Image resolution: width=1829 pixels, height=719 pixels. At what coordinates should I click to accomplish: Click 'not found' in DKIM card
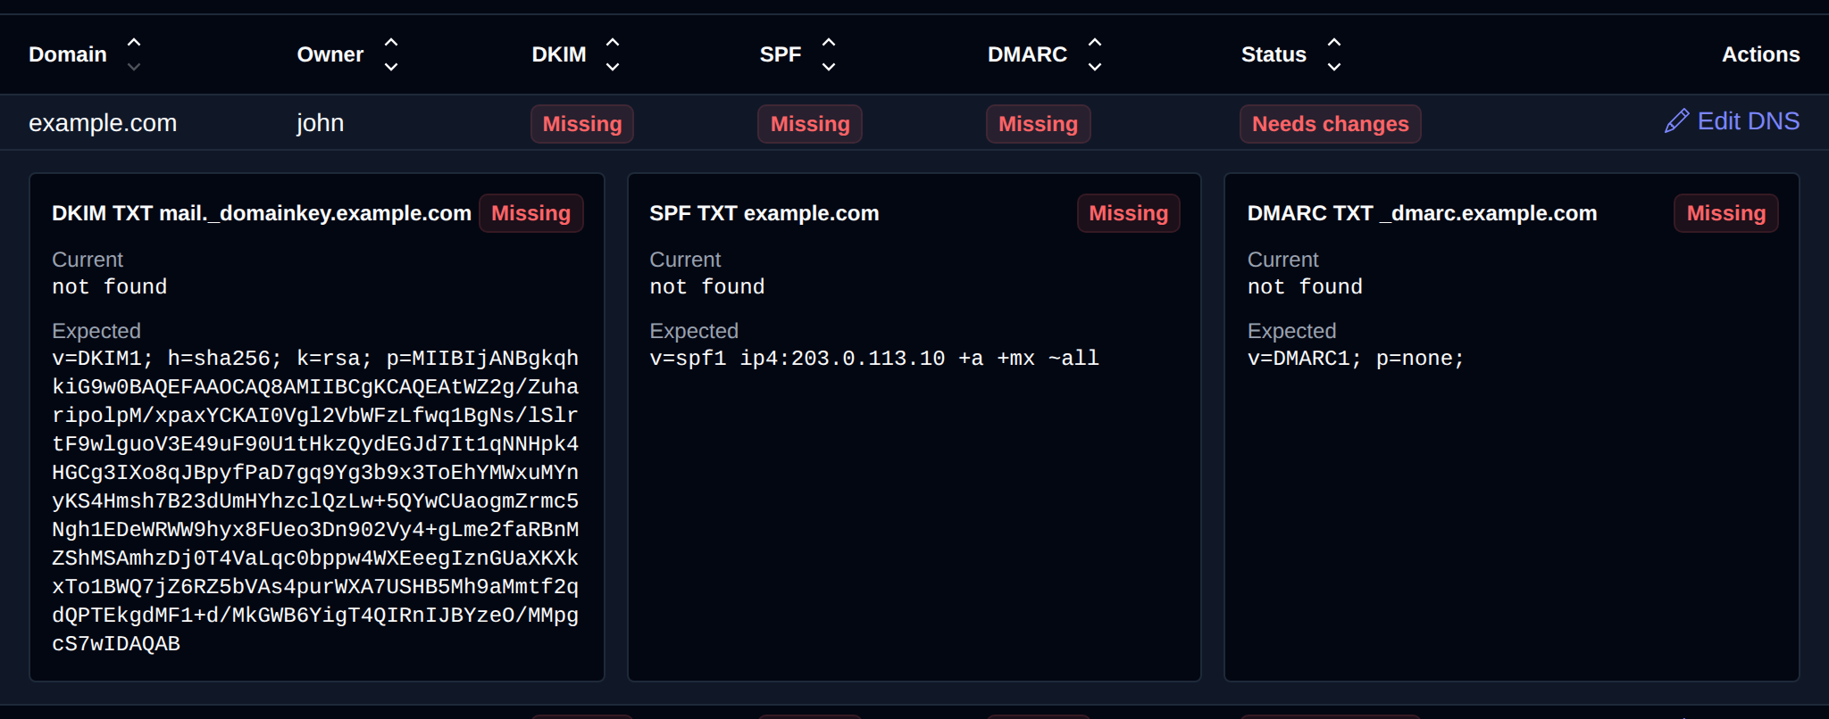[x=110, y=287]
